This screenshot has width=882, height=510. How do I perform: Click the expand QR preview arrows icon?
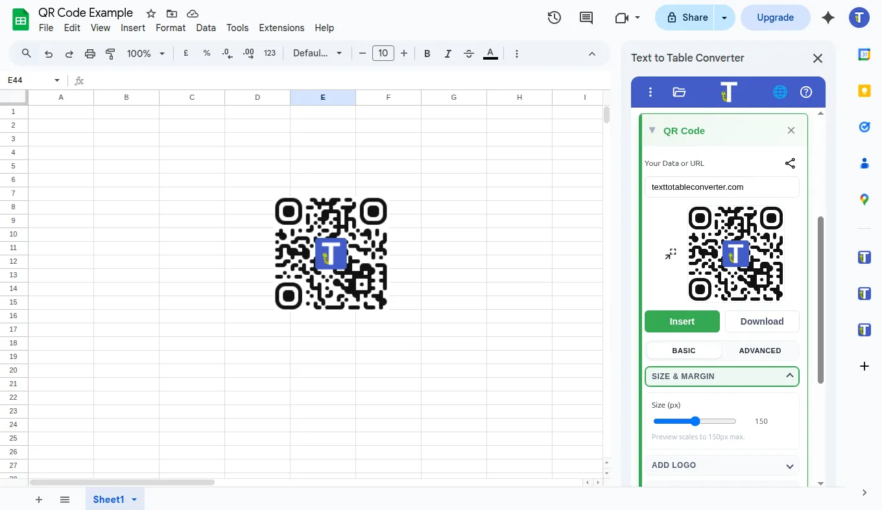[x=671, y=253]
